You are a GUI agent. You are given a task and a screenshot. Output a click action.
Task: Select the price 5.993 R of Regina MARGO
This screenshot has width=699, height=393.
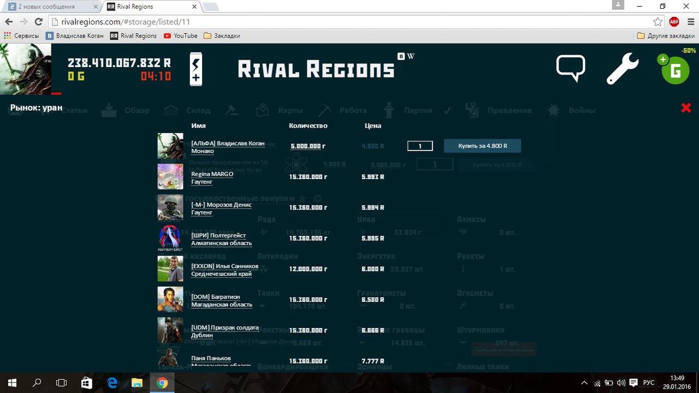click(x=373, y=177)
